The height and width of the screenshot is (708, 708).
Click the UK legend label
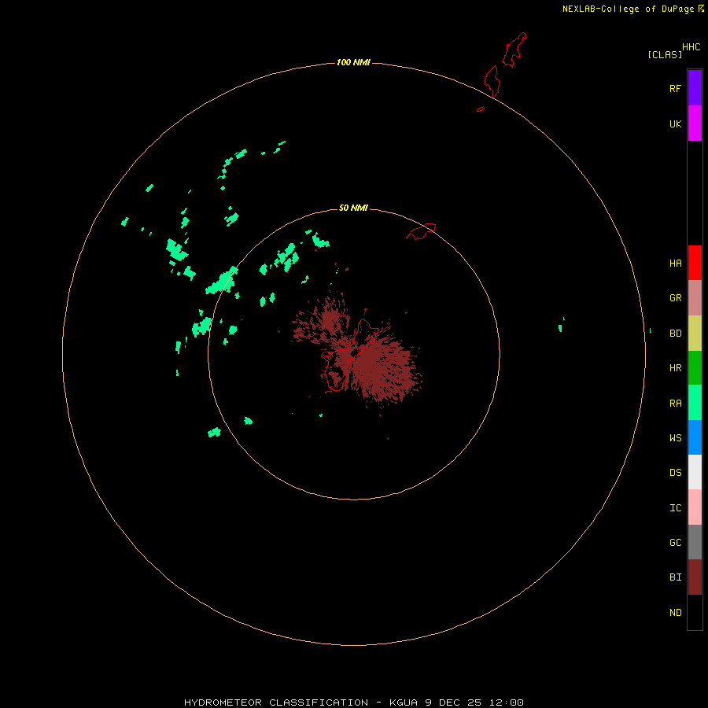pos(675,124)
